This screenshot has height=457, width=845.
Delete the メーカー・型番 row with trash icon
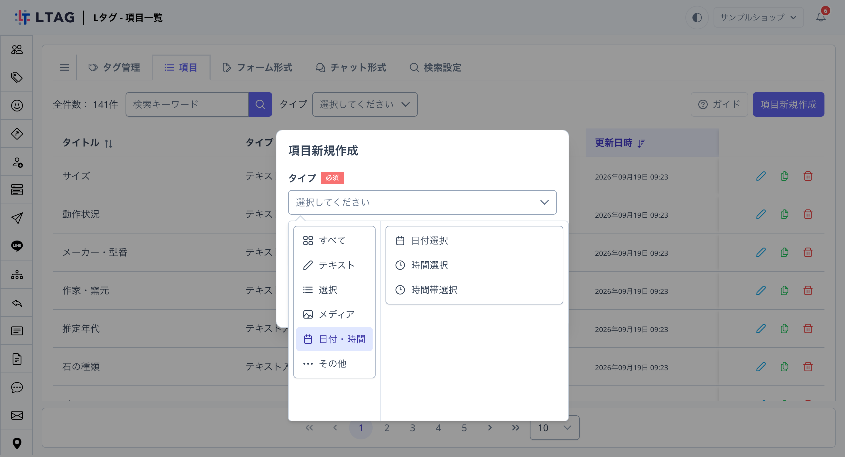(808, 253)
